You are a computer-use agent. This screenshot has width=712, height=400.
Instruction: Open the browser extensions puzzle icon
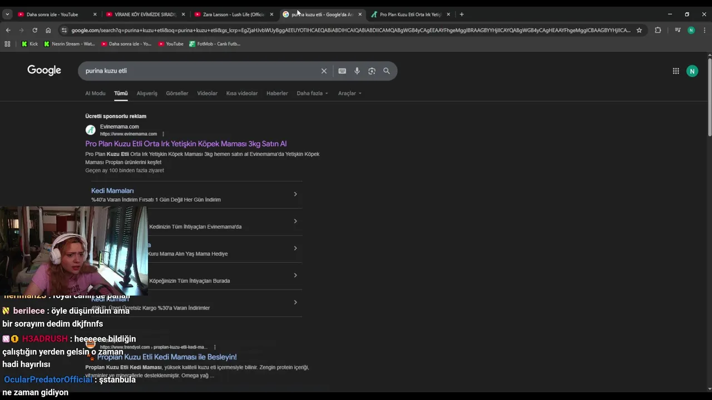pos(658,30)
